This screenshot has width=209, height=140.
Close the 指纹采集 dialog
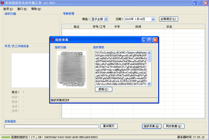(155, 40)
